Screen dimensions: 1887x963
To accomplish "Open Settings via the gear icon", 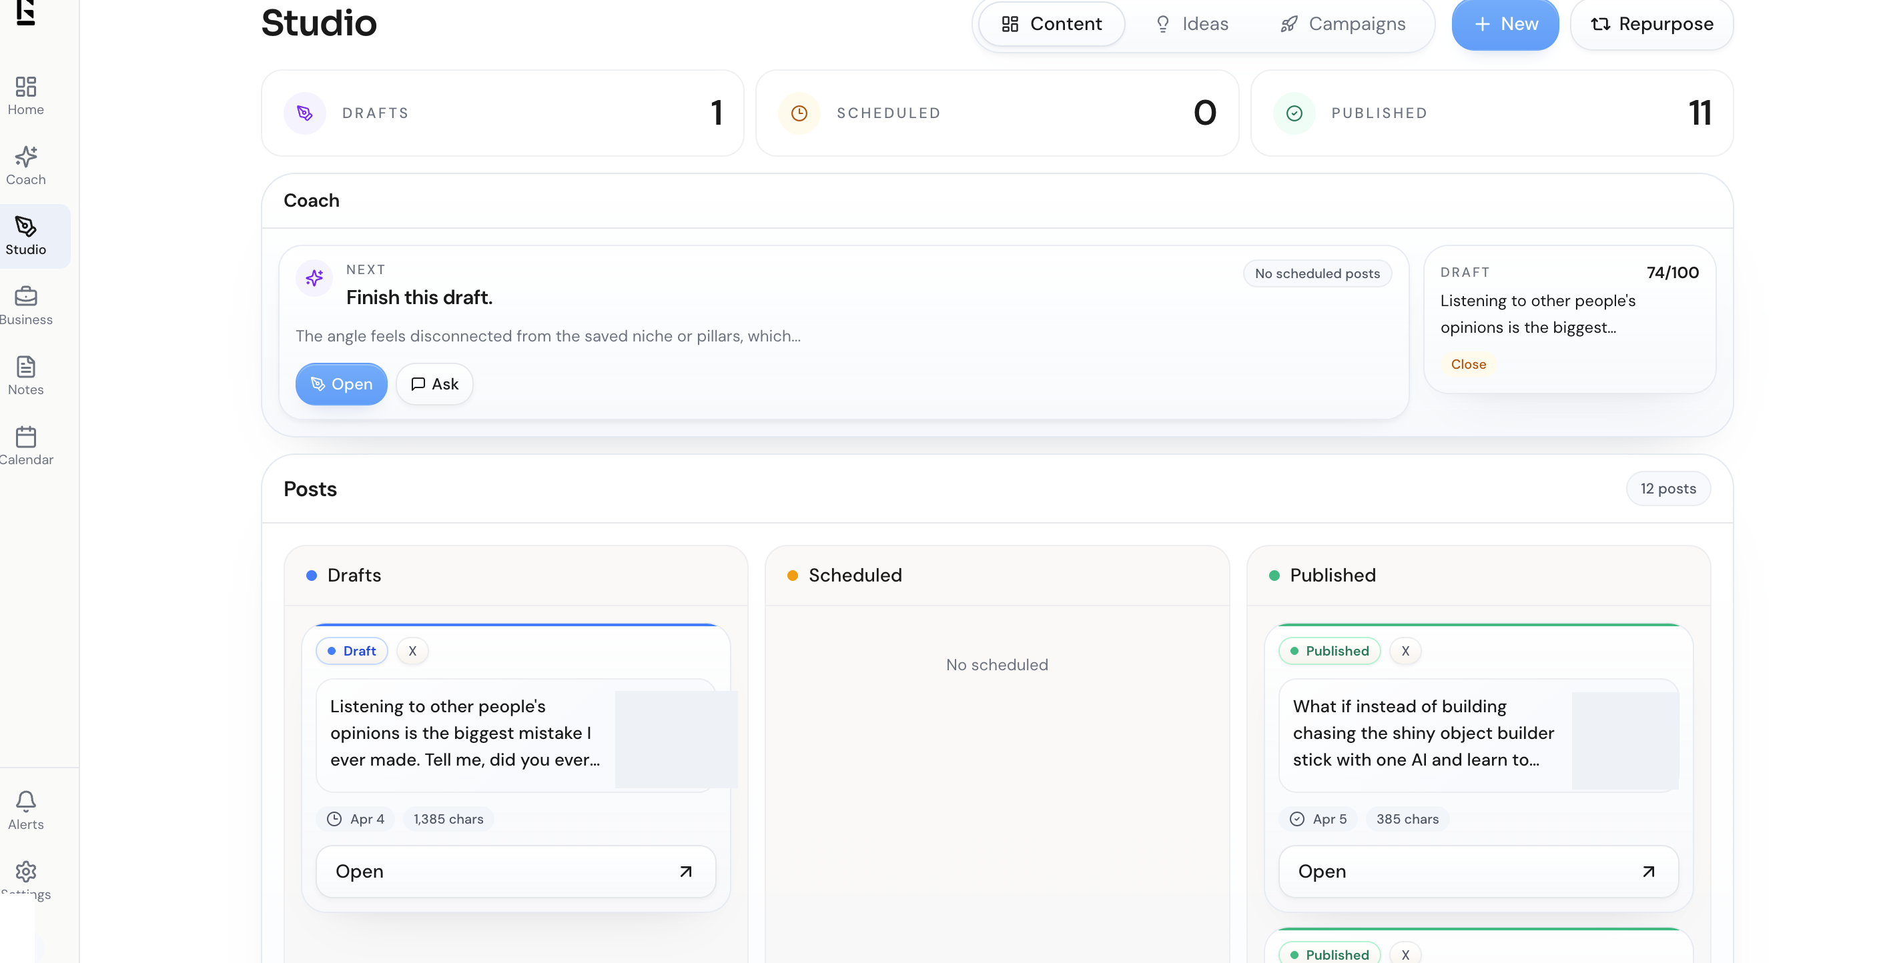I will coord(25,872).
